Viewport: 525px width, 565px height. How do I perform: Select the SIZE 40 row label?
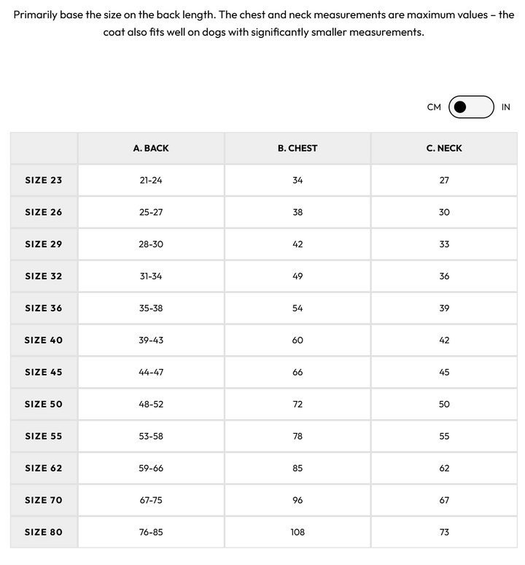pos(44,340)
